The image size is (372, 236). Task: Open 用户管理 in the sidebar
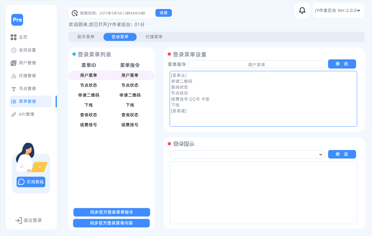(14, 63)
